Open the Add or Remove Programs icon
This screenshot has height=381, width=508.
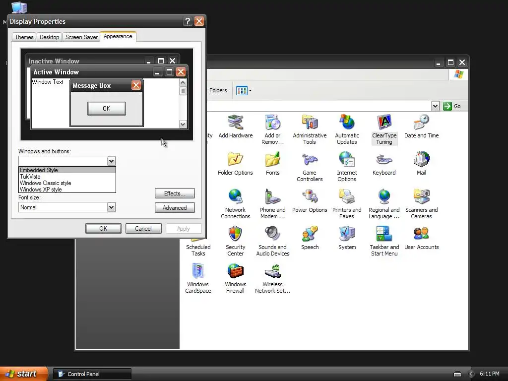click(272, 129)
